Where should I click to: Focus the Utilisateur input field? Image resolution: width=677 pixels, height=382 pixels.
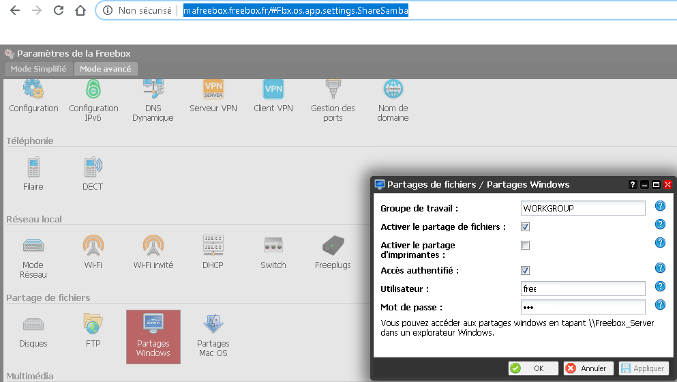point(583,289)
